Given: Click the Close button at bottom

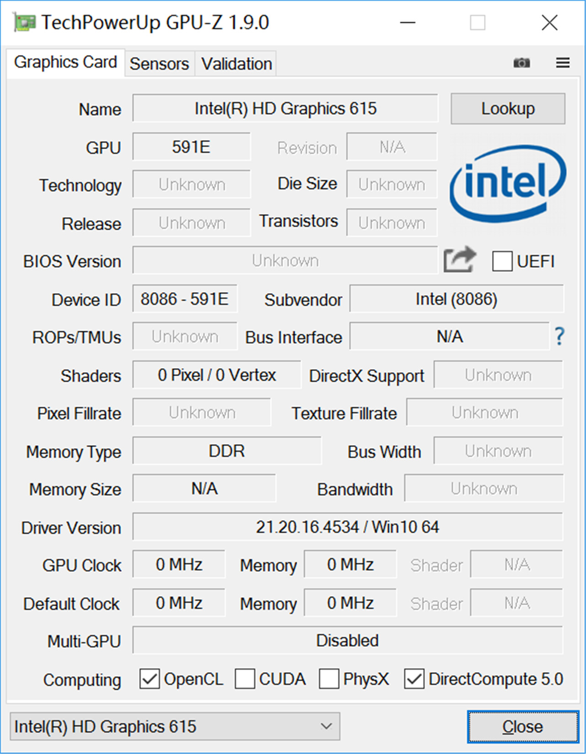Looking at the screenshot, I should [522, 726].
